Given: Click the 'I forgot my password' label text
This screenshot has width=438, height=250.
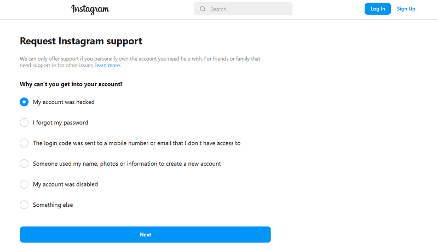Looking at the screenshot, I should (x=60, y=123).
